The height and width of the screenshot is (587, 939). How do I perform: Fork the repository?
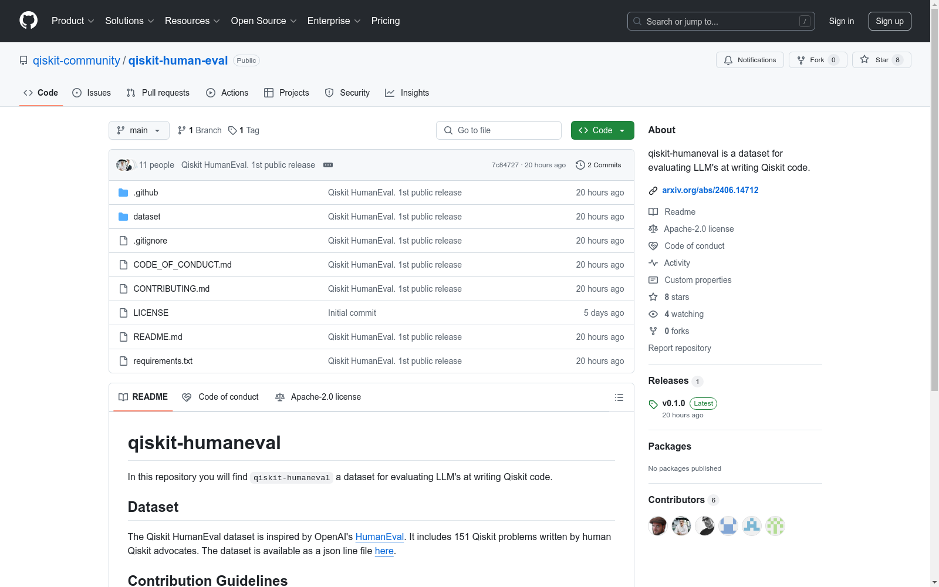tap(818, 60)
